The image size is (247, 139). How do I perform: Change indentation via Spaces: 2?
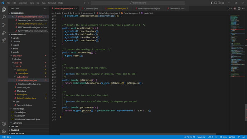click(x=201, y=137)
